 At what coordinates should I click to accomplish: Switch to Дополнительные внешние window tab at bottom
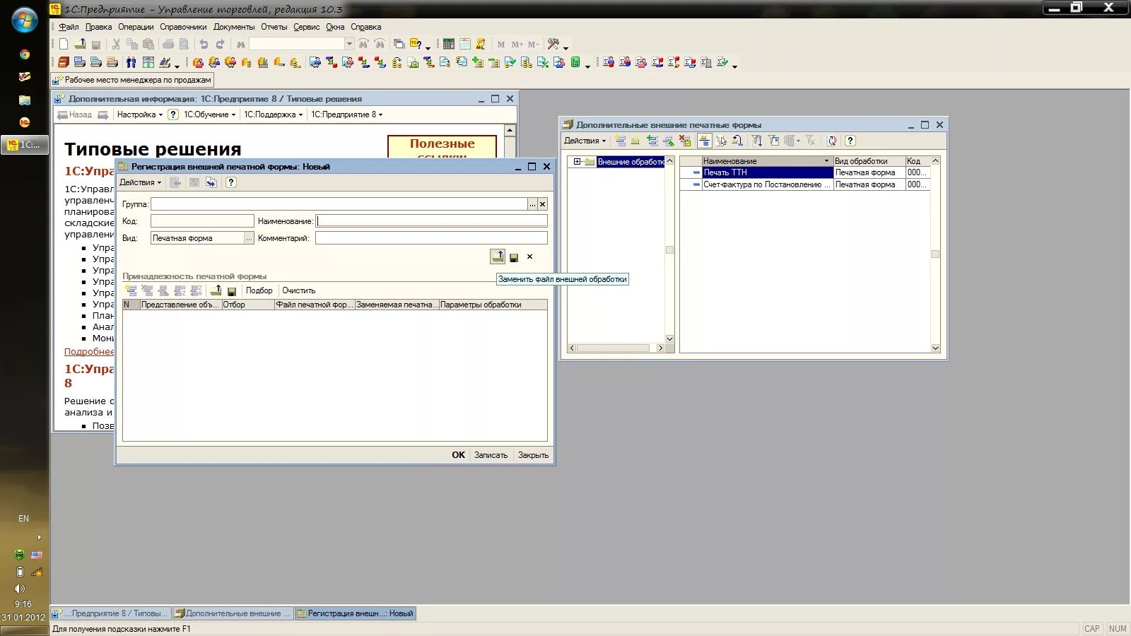point(233,613)
